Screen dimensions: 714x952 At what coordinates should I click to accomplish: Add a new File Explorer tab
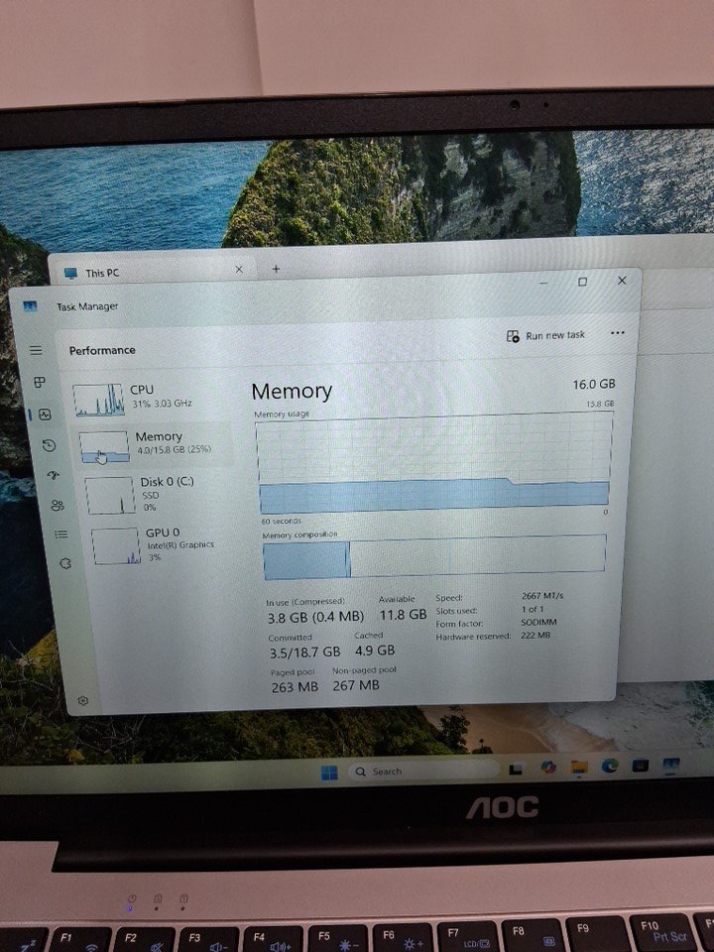(x=276, y=269)
